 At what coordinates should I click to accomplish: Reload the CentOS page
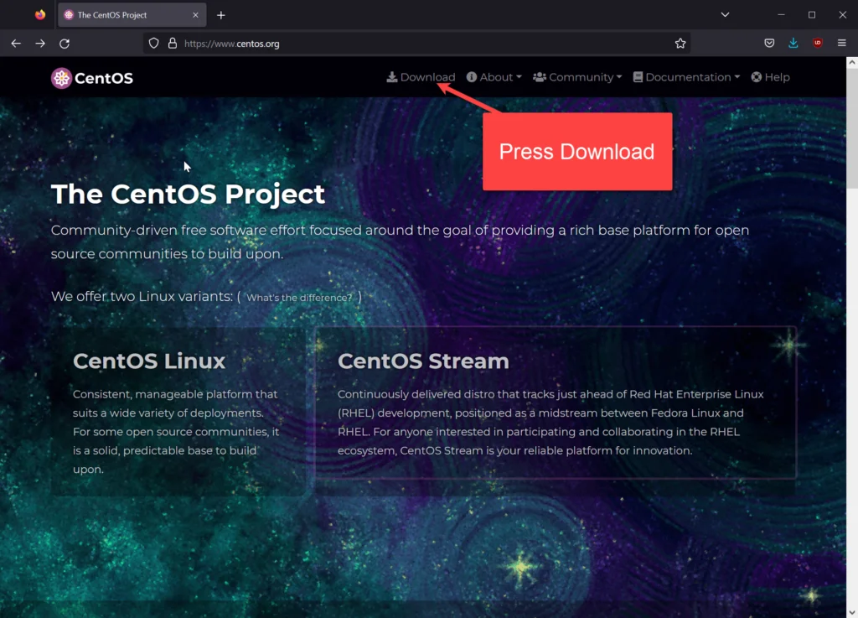(x=65, y=43)
